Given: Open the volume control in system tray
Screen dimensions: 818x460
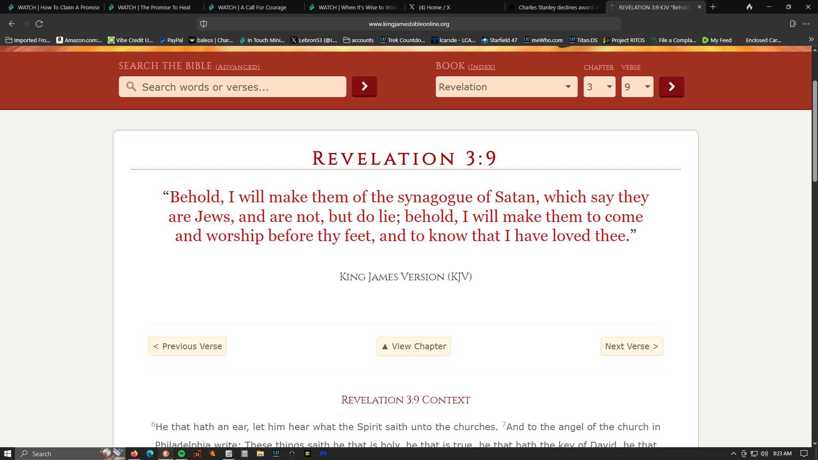Looking at the screenshot, I should coord(764,454).
